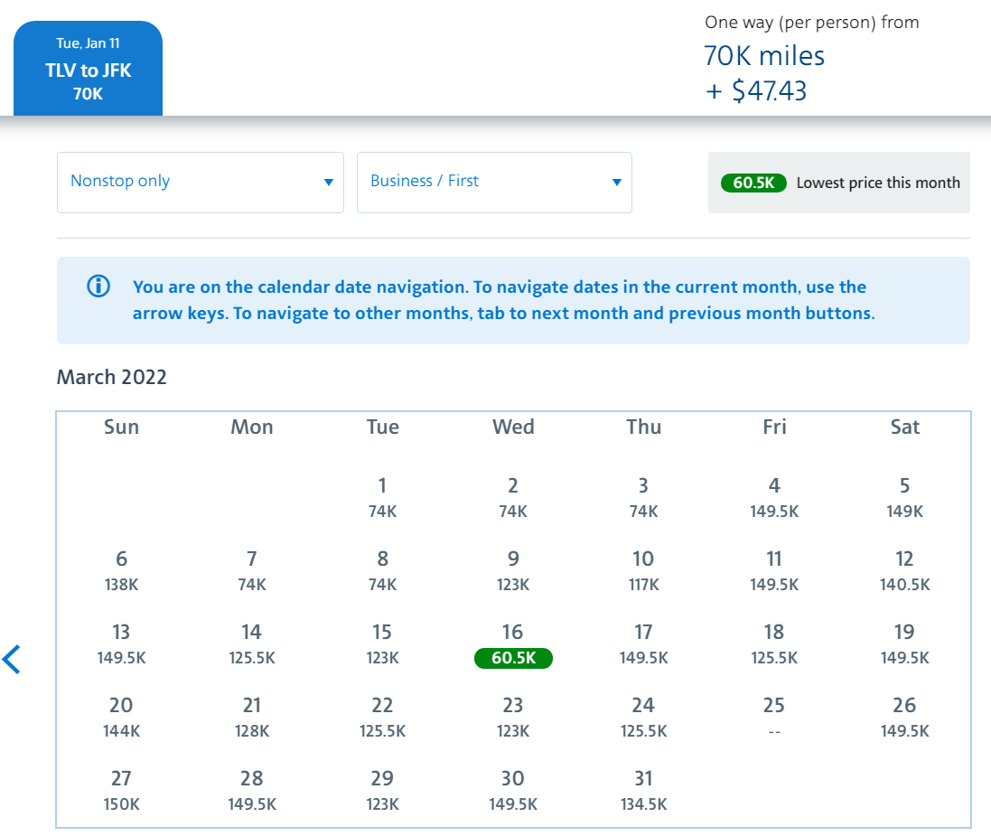Pick March 10 priced at 117K

tap(643, 571)
